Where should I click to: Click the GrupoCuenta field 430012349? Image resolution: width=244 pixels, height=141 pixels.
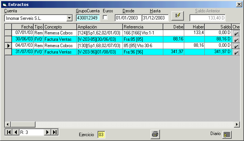click(x=88, y=18)
